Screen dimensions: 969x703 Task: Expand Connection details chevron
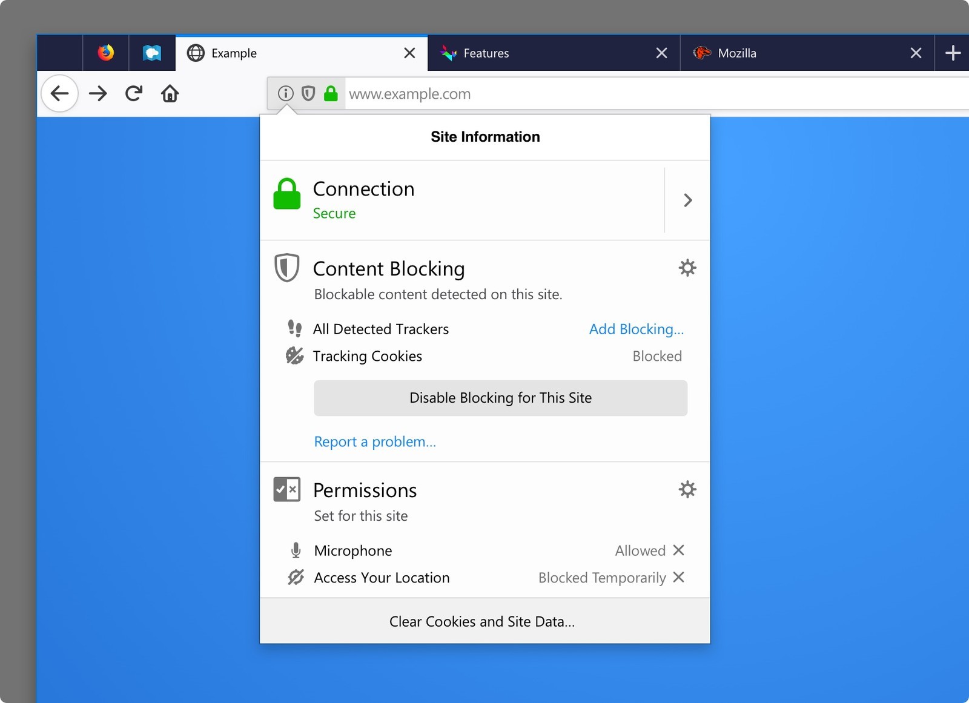[x=687, y=200]
